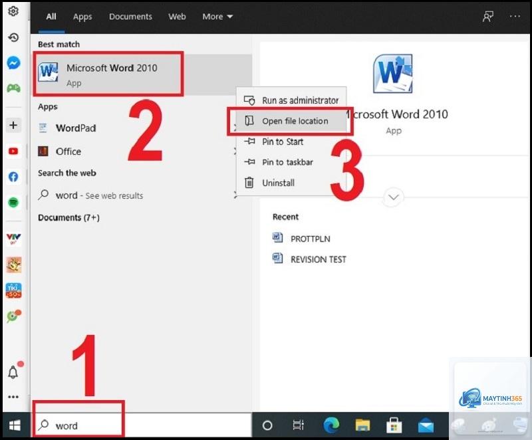The height and width of the screenshot is (440, 532).
Task: Open File Explorer from the taskbar
Action: [x=362, y=425]
